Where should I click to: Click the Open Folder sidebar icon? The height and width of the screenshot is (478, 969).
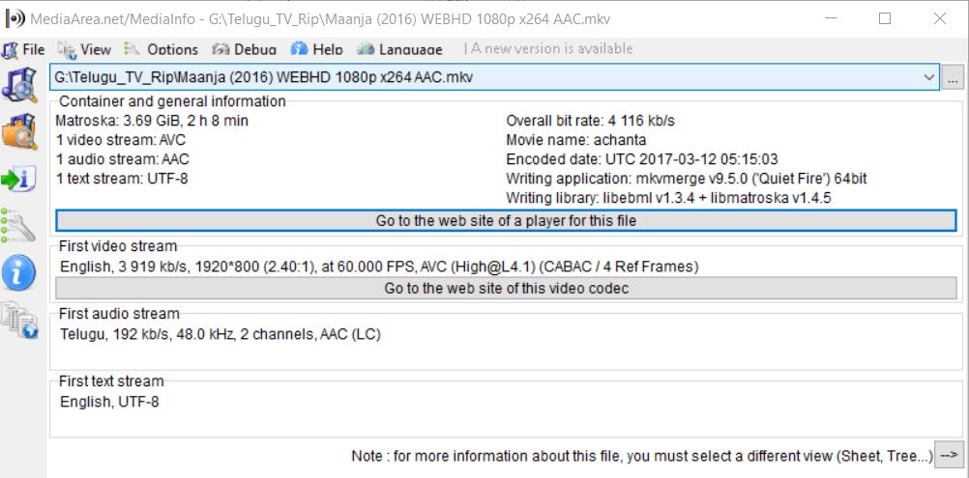coord(19,132)
